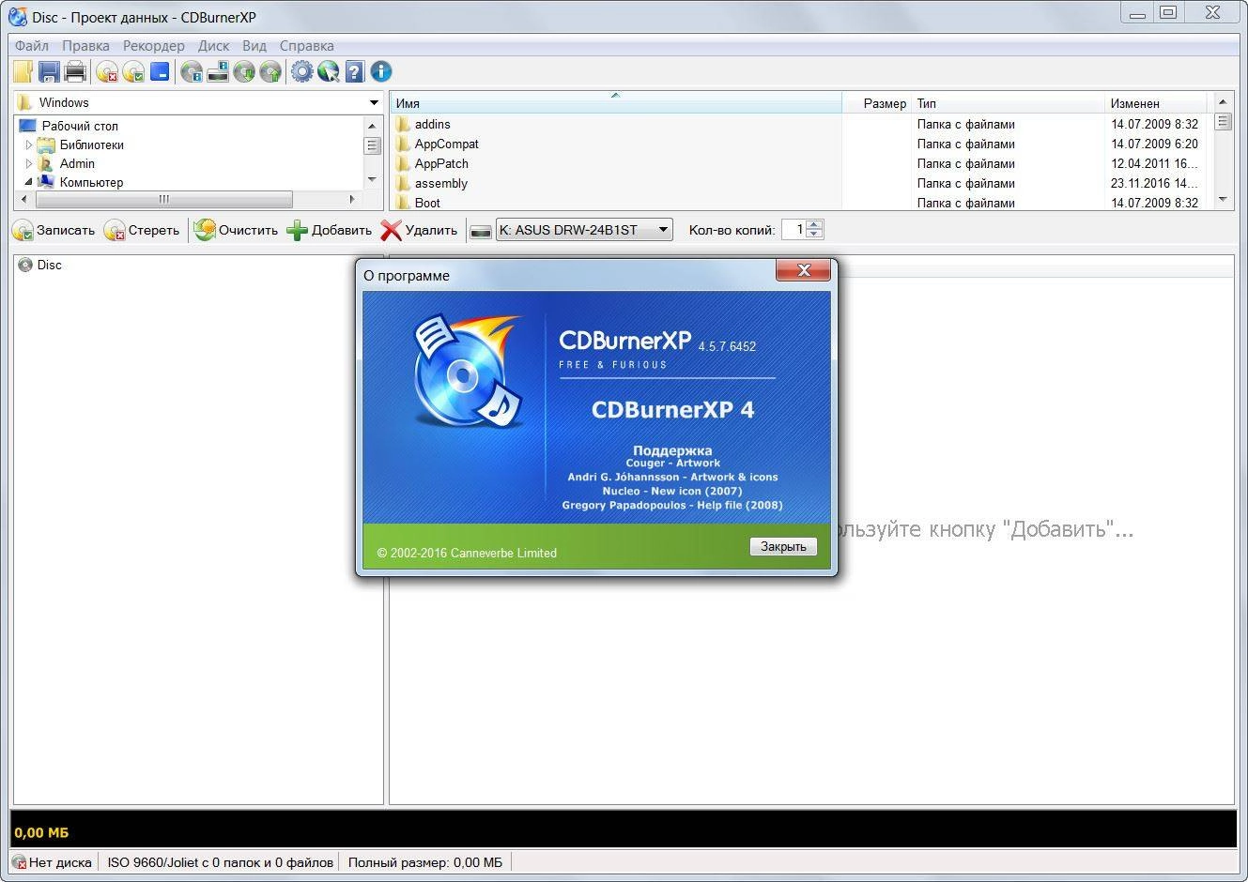
Task: Click the blue info circle toolbar icon
Action: (x=380, y=71)
